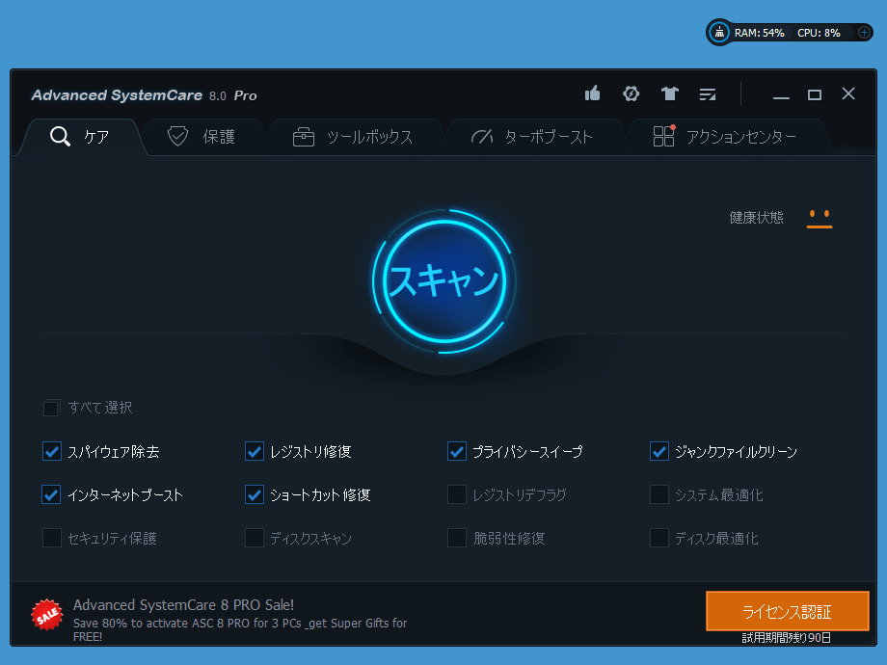Click the turbo boost gauge icon

tap(482, 137)
